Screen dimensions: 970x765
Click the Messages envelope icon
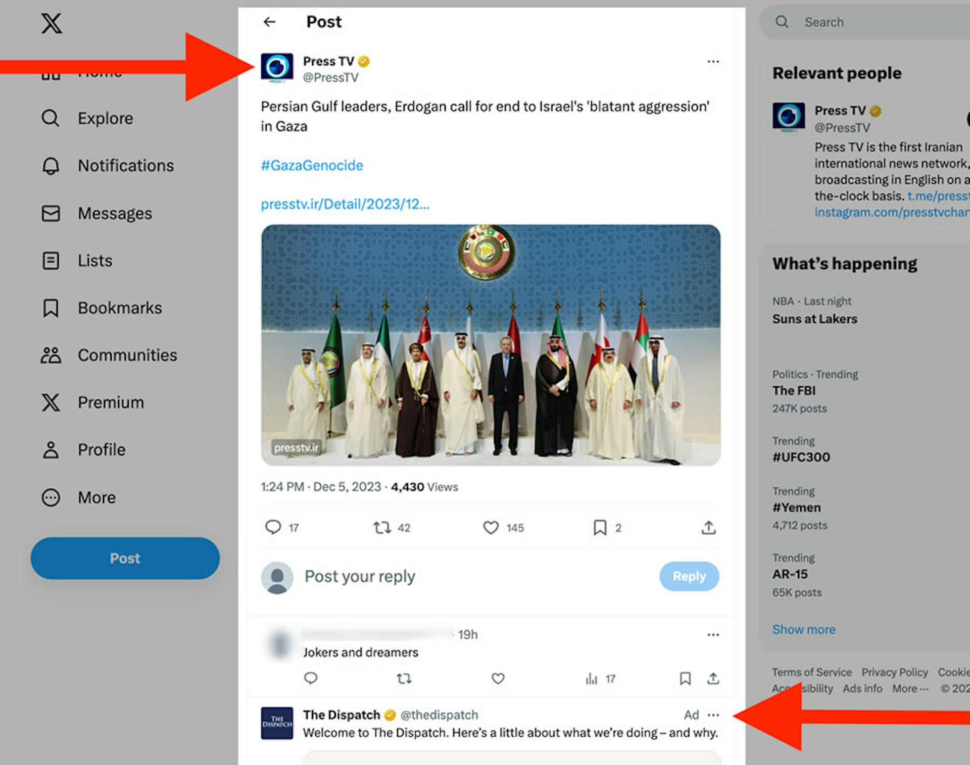click(51, 213)
